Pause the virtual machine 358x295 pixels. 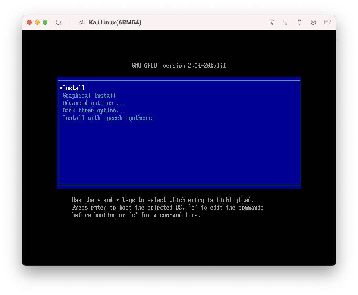pyautogui.click(x=70, y=22)
